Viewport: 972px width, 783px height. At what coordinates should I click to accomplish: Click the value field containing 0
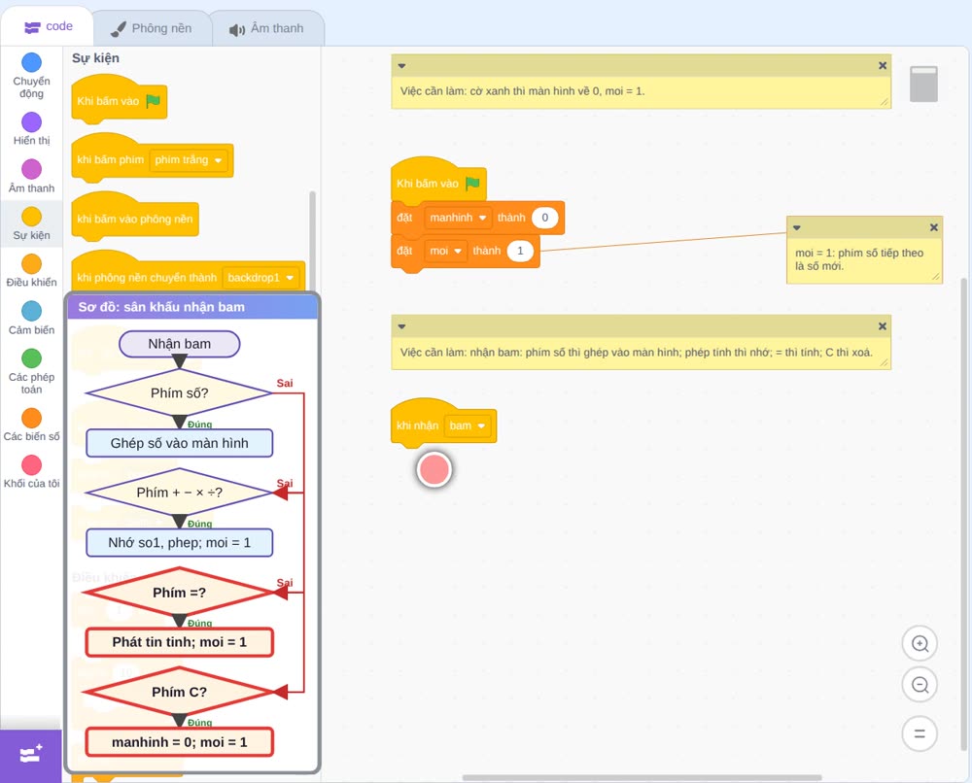point(545,218)
